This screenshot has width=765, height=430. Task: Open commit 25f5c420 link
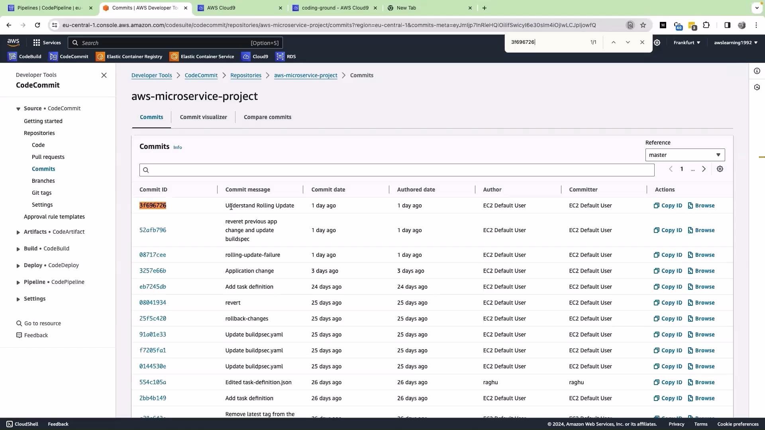click(153, 319)
